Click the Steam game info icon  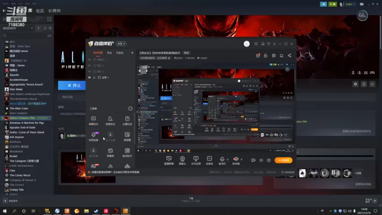[x=364, y=84]
